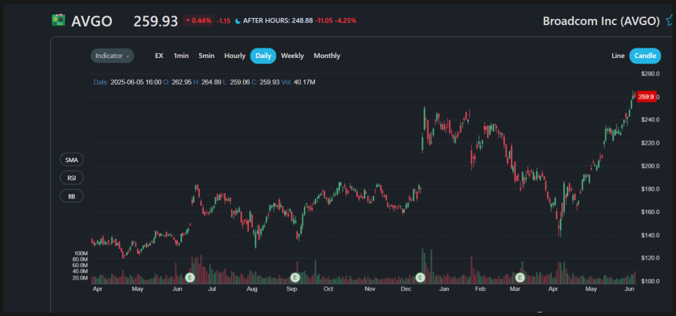Toggle the SMA indicator

71,159
